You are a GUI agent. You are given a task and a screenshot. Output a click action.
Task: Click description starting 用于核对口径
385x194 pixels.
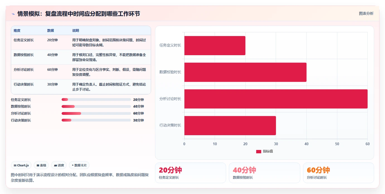click(109, 57)
